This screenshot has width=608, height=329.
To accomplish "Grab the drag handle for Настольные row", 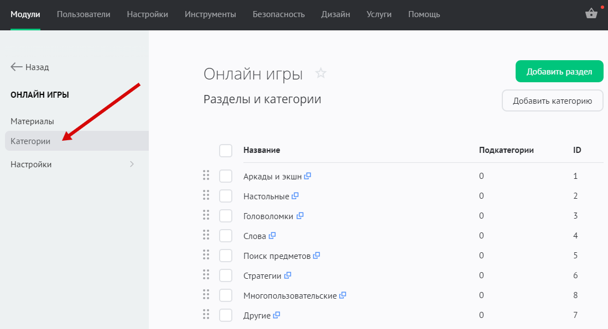I will coord(206,195).
